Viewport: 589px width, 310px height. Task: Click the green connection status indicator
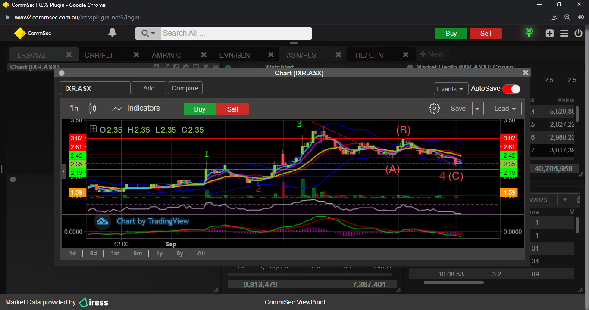point(529,33)
